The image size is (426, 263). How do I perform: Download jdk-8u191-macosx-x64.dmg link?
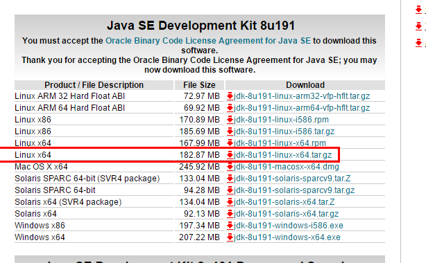[x=286, y=167]
